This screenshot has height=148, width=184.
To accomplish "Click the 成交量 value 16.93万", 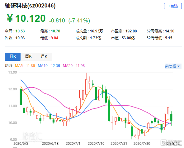I will 96,31.
